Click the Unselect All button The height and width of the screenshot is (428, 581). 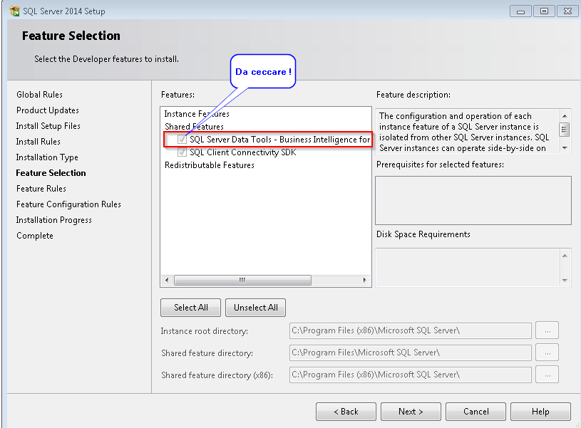click(x=255, y=308)
